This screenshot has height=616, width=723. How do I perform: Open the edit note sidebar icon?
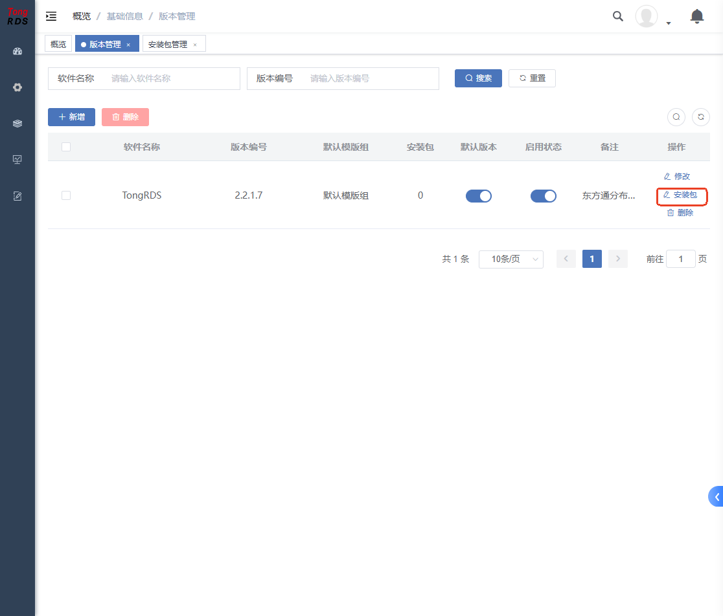(x=17, y=196)
